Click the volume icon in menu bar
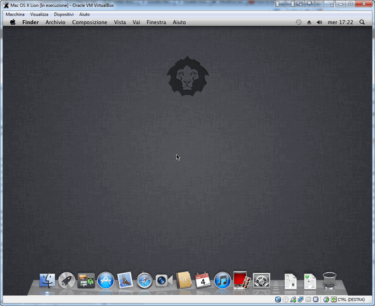 (x=320, y=22)
